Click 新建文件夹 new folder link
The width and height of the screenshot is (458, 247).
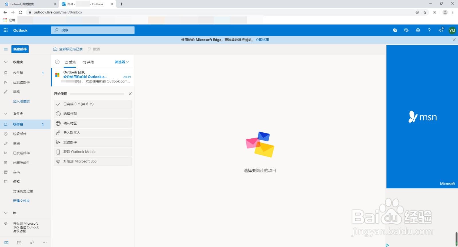(21, 201)
